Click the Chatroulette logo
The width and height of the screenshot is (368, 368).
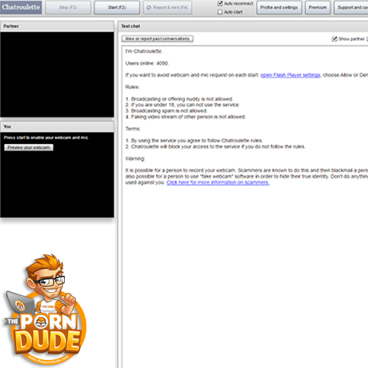(x=21, y=7)
